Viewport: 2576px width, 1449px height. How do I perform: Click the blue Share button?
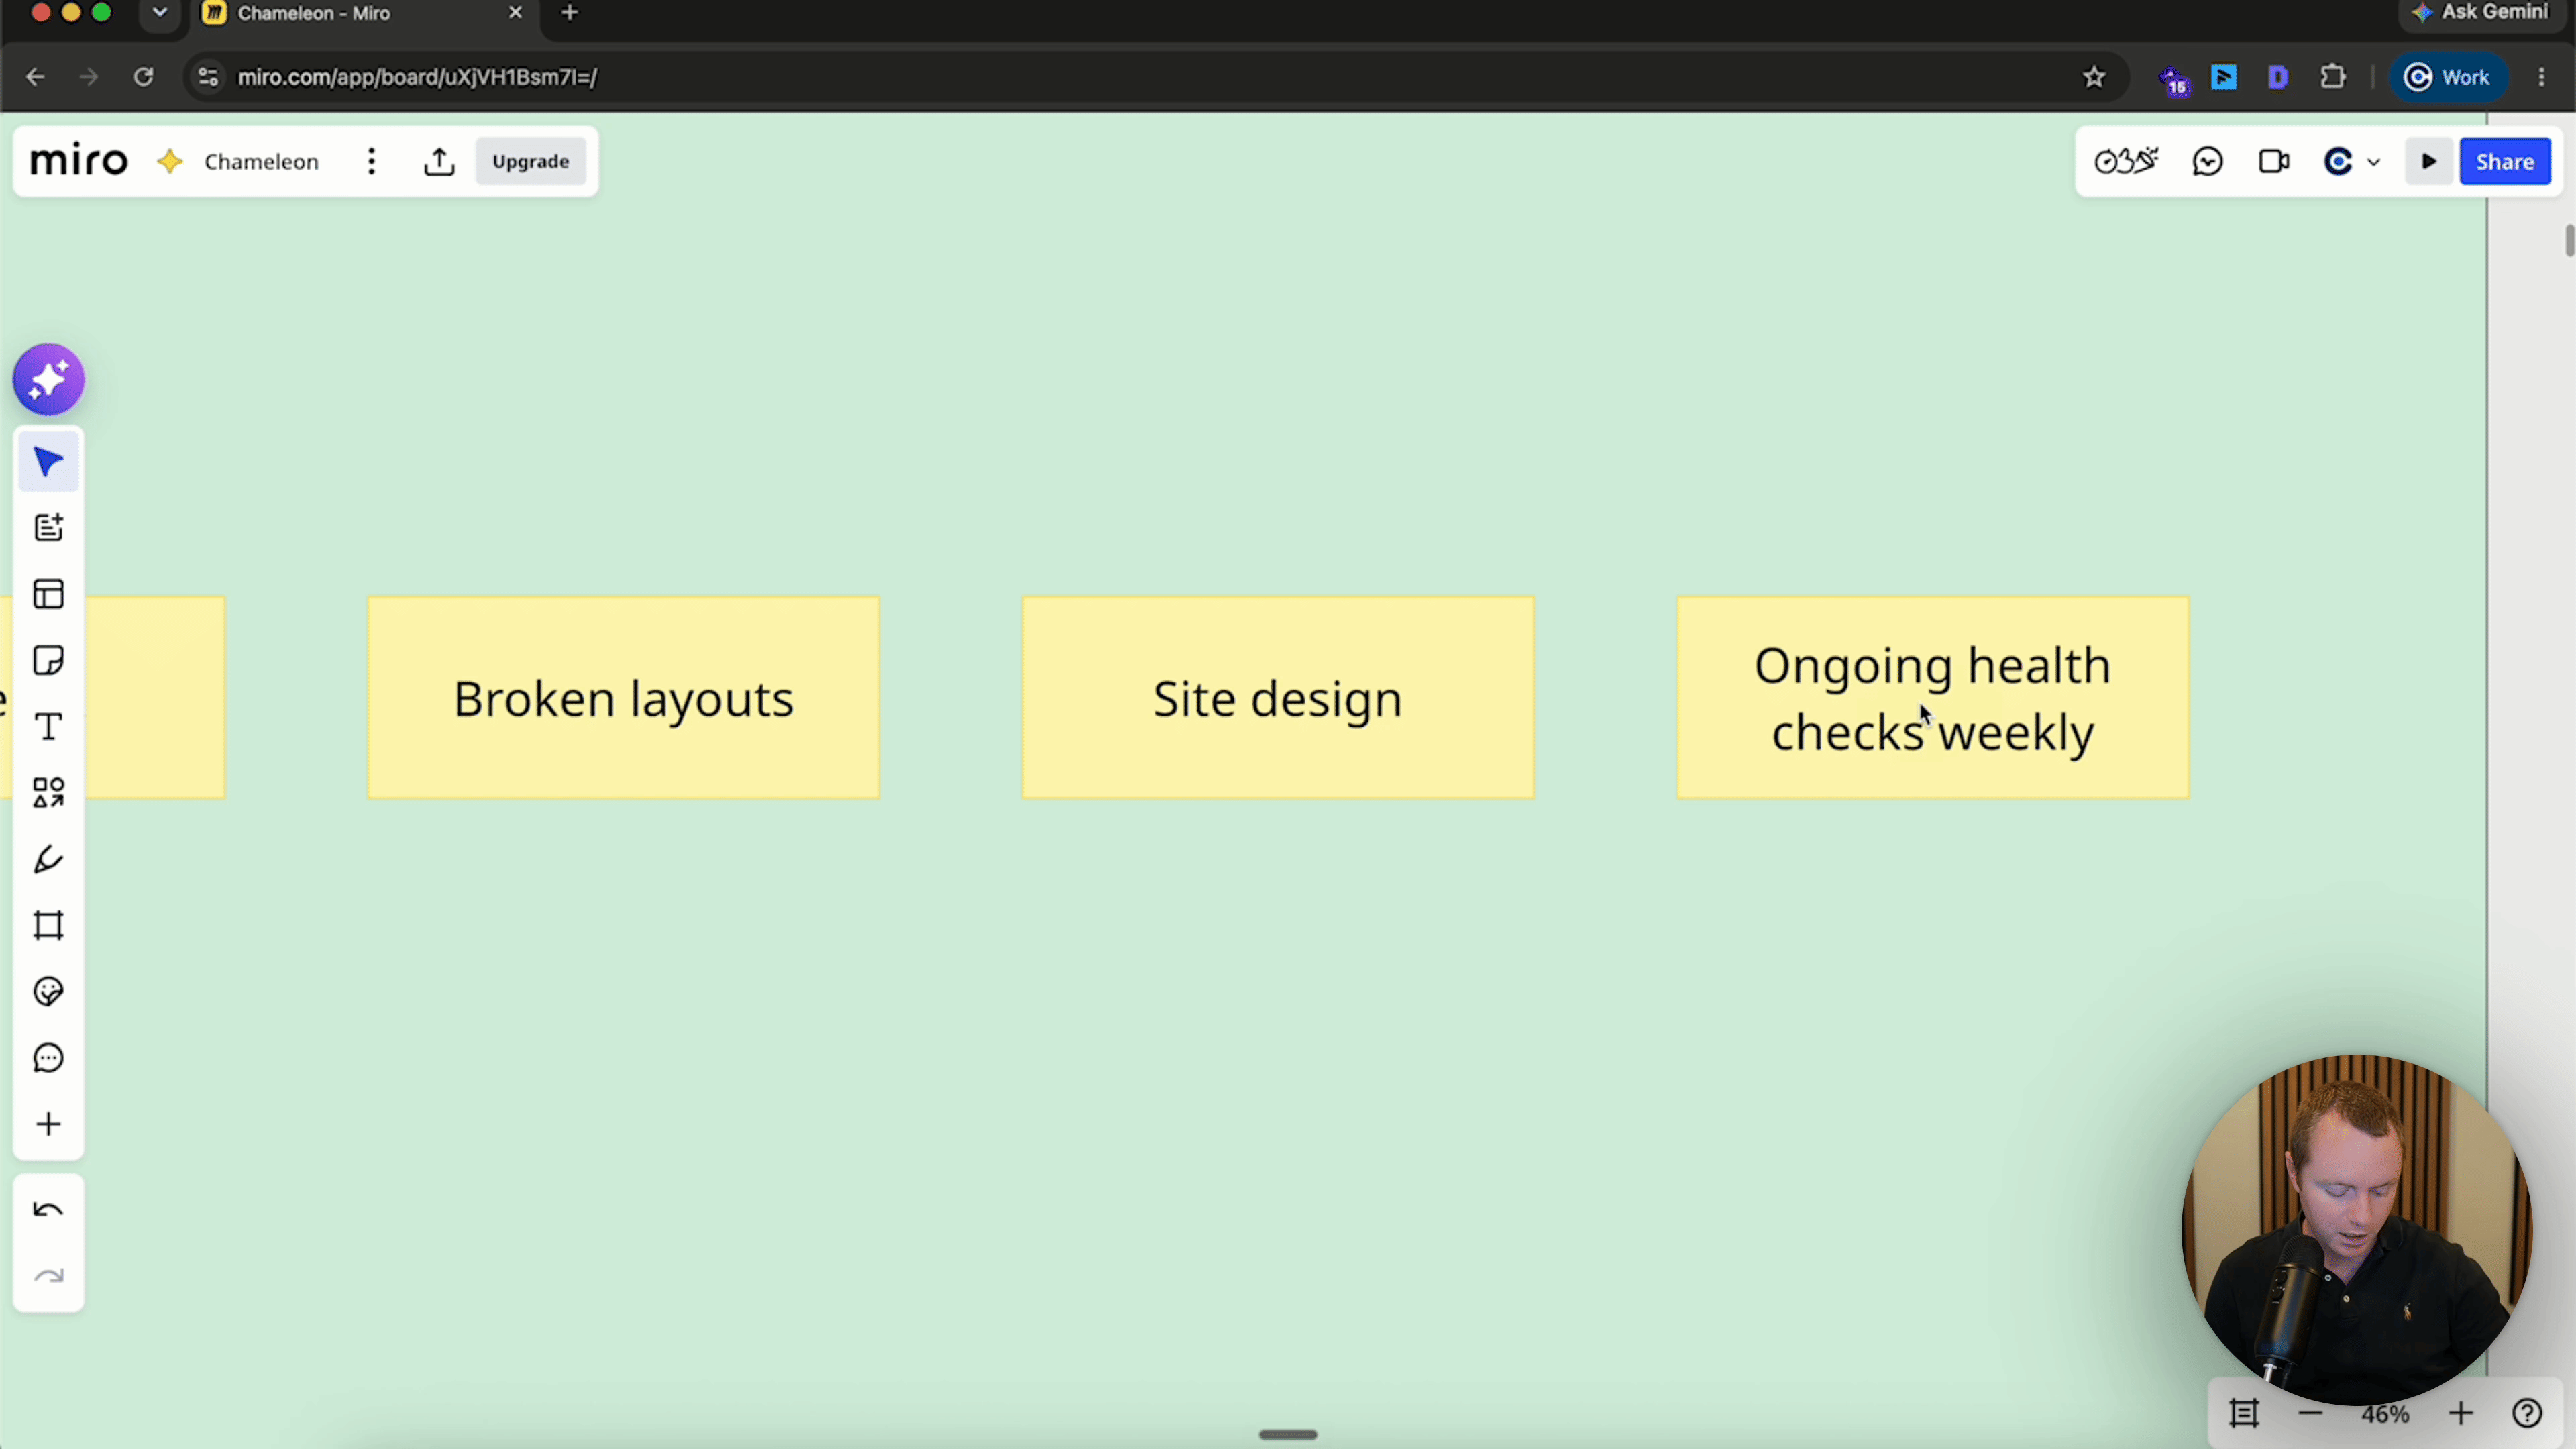2505,162
